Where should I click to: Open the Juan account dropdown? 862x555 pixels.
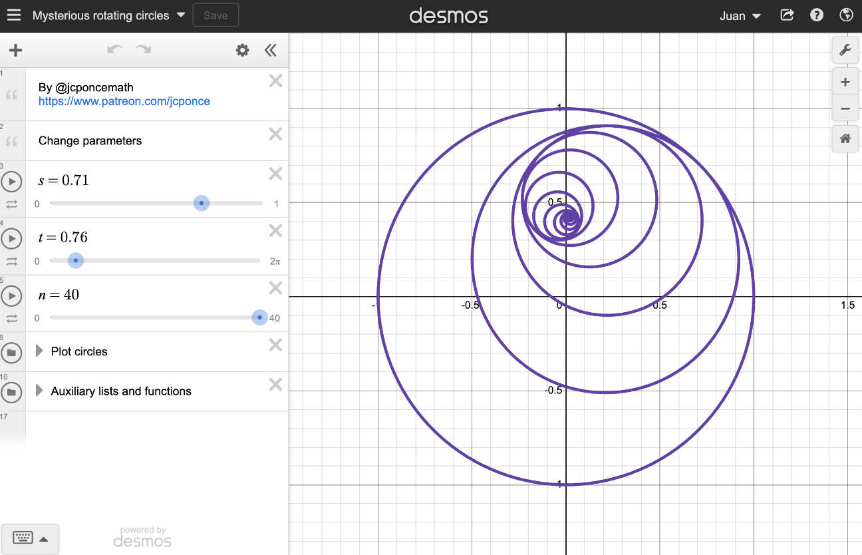(x=740, y=16)
